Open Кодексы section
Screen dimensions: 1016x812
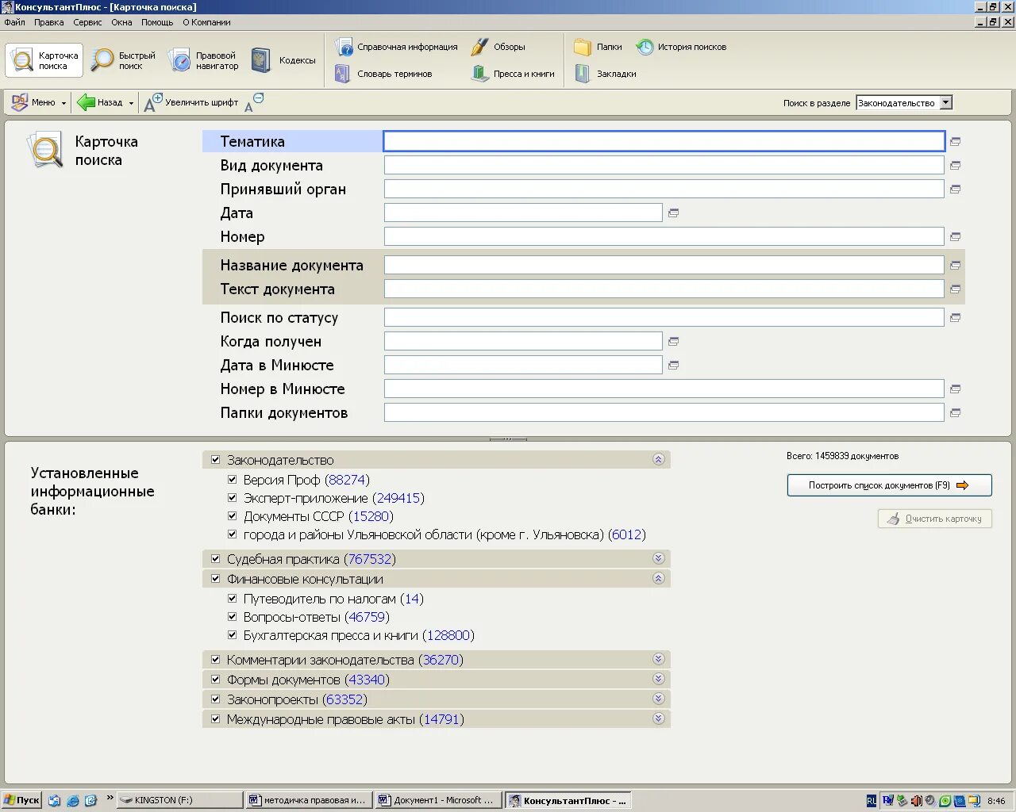[283, 60]
